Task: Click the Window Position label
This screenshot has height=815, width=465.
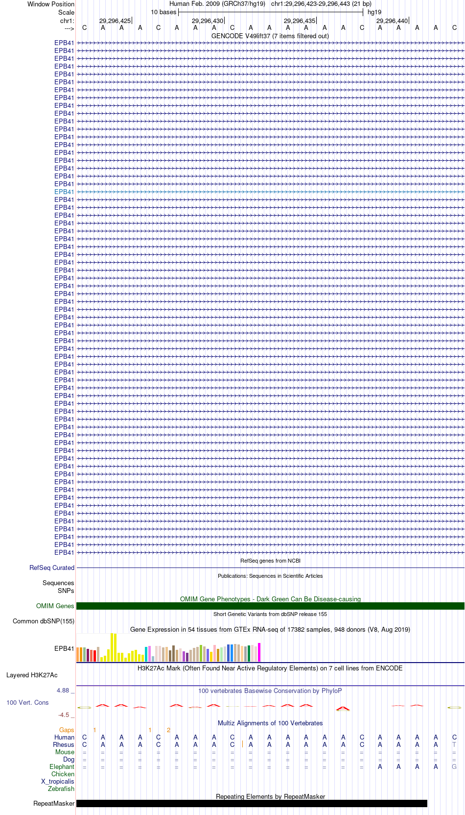Action: [x=51, y=4]
